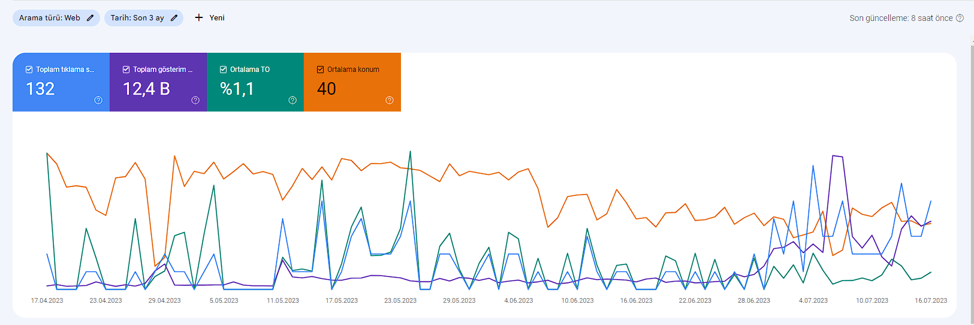Open help icon beside Son güncelleme text
Viewport: 974px width, 325px height.
click(x=960, y=18)
